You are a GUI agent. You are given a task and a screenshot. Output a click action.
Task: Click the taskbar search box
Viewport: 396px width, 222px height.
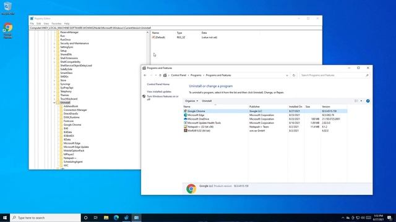(45, 218)
